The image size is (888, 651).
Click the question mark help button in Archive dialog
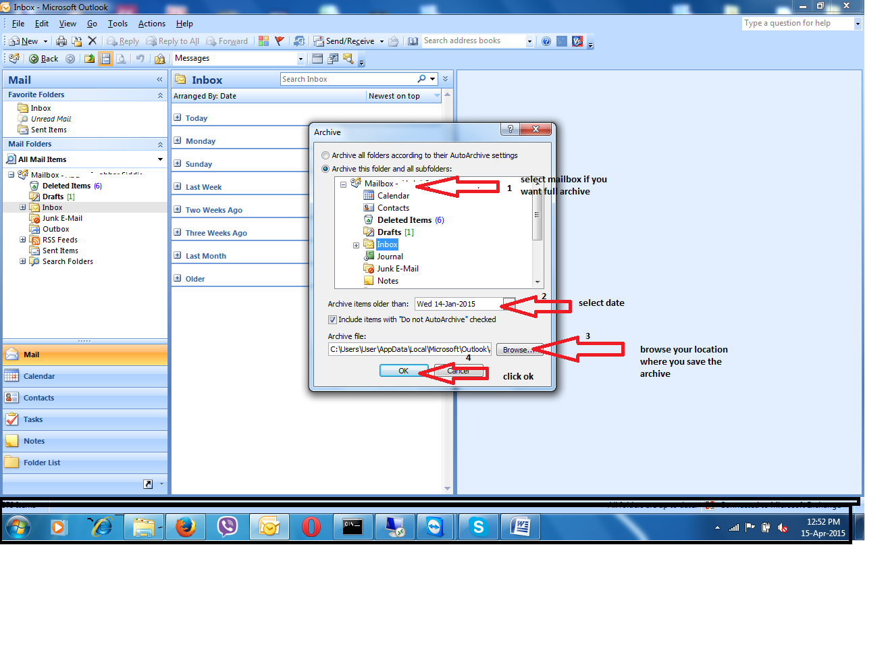pyautogui.click(x=510, y=129)
